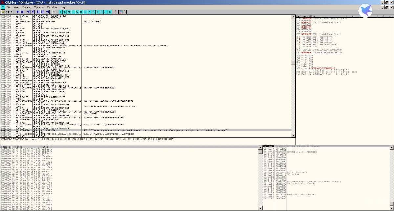Run the program with the play icon
This screenshot has height=211, width=394.
[x=18, y=12]
